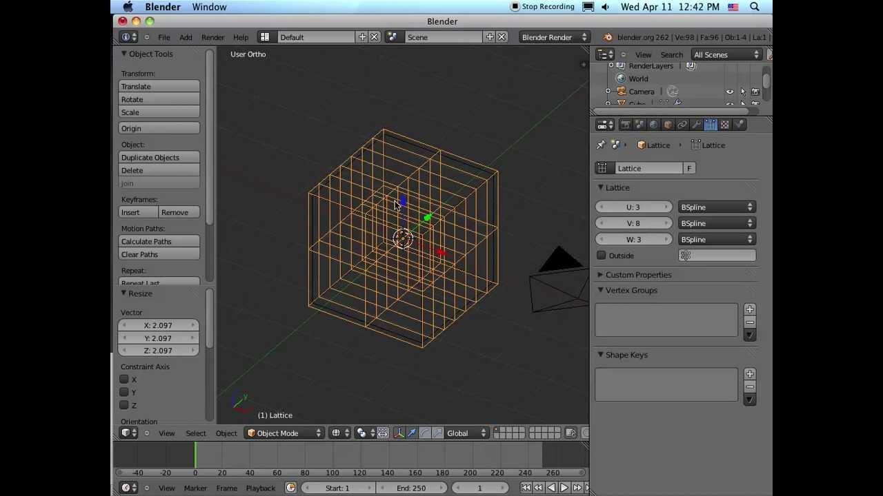The width and height of the screenshot is (883, 496).
Task: Open the File menu
Action: click(x=164, y=37)
